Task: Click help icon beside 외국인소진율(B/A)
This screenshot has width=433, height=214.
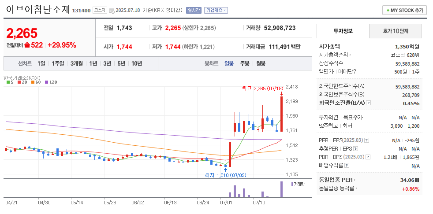Action: tap(368, 103)
